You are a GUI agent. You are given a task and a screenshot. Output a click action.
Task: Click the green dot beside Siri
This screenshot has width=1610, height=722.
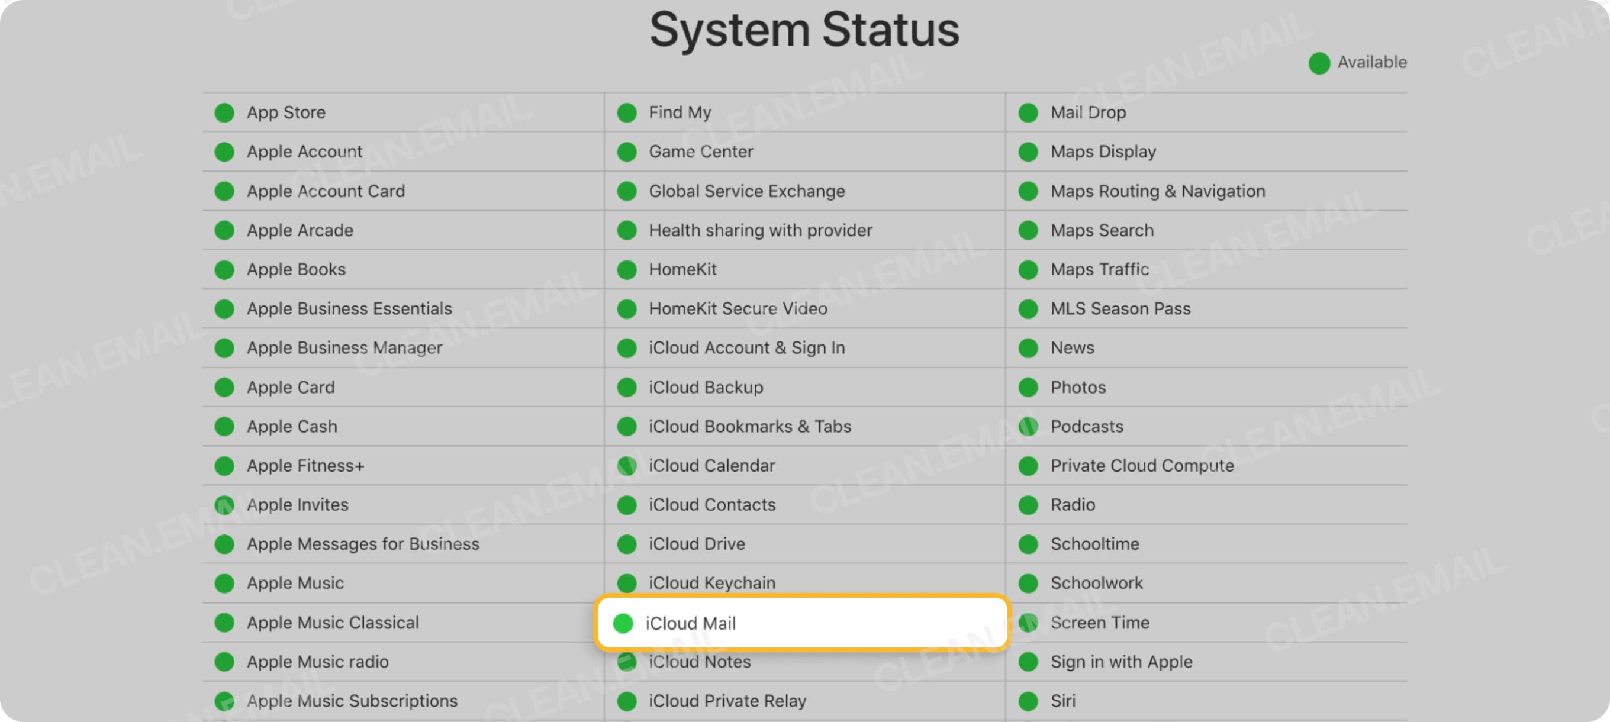click(1028, 700)
